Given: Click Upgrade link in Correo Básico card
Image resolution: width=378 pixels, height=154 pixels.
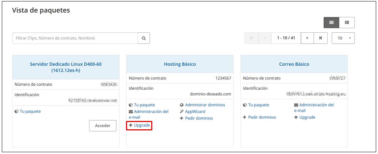Looking at the screenshot, I should point(308,117).
